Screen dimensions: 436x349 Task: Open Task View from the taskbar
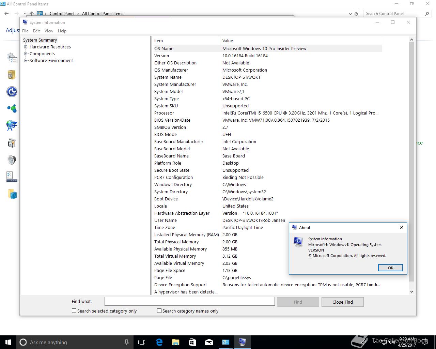pos(142,342)
